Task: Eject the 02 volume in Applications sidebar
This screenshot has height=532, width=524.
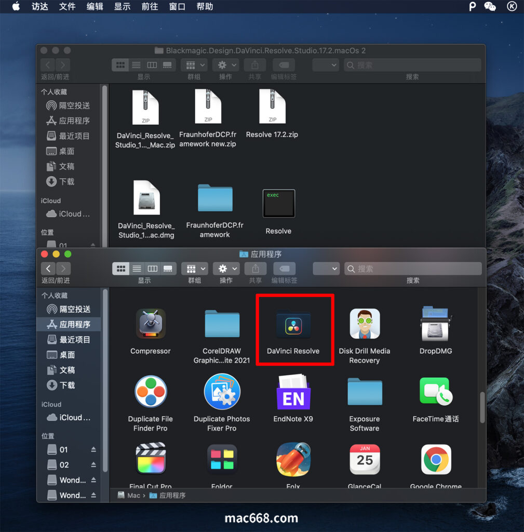Action: 93,465
